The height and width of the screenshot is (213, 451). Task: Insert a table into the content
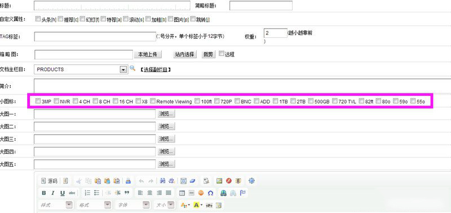click(x=182, y=193)
